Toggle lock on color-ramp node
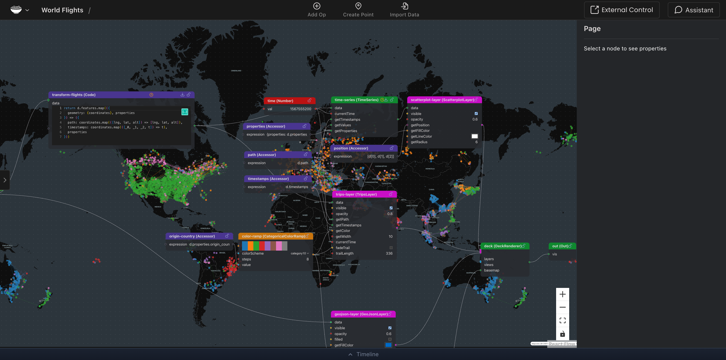 tap(307, 236)
